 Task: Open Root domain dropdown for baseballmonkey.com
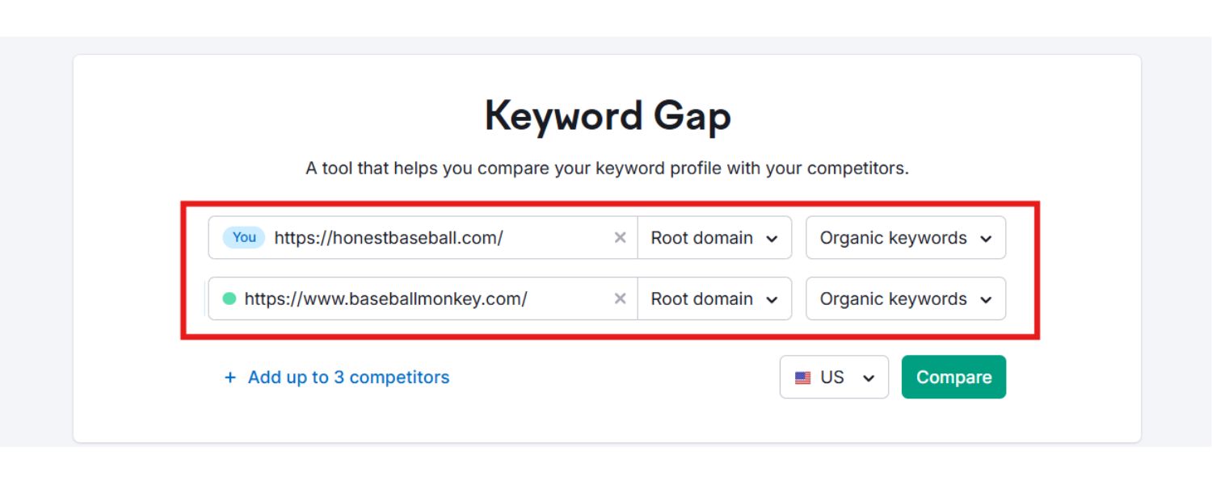pyautogui.click(x=714, y=298)
